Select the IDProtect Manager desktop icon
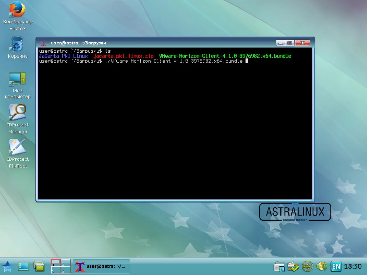 click(18, 119)
